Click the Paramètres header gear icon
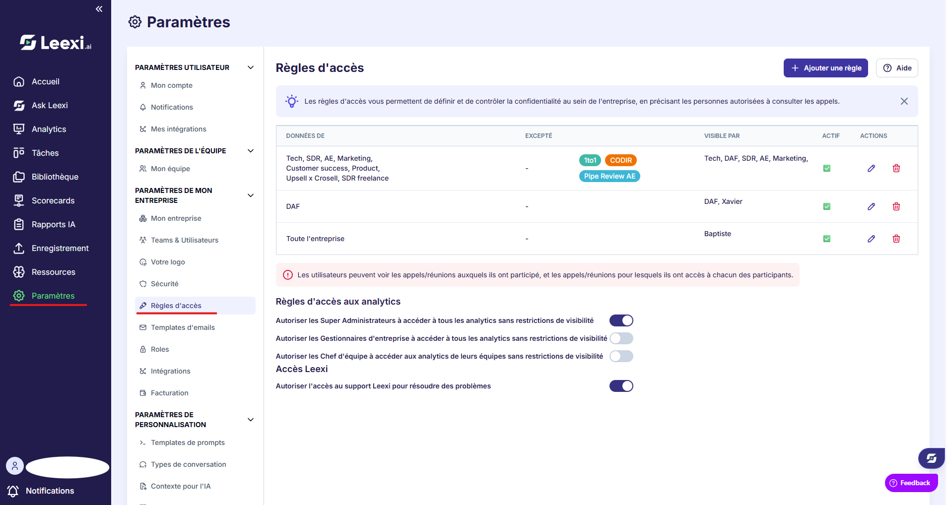 [x=135, y=22]
